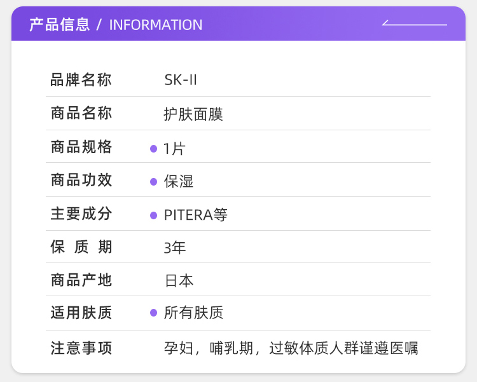Select the 商品规格 label

pos(81,147)
